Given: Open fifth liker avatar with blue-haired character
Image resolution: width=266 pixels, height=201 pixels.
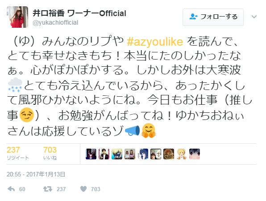Looking at the screenshot, I should pos(143,154).
